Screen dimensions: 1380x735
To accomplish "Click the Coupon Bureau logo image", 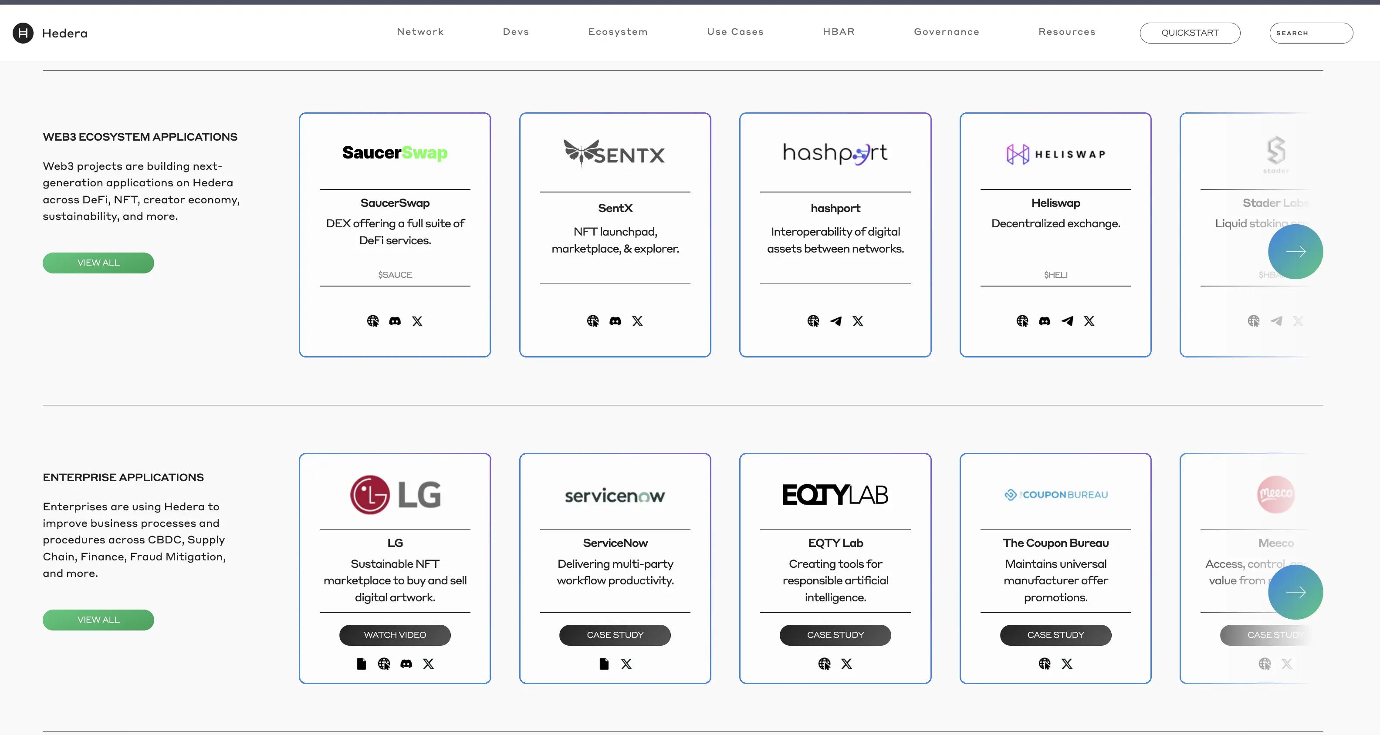I will coord(1055,495).
